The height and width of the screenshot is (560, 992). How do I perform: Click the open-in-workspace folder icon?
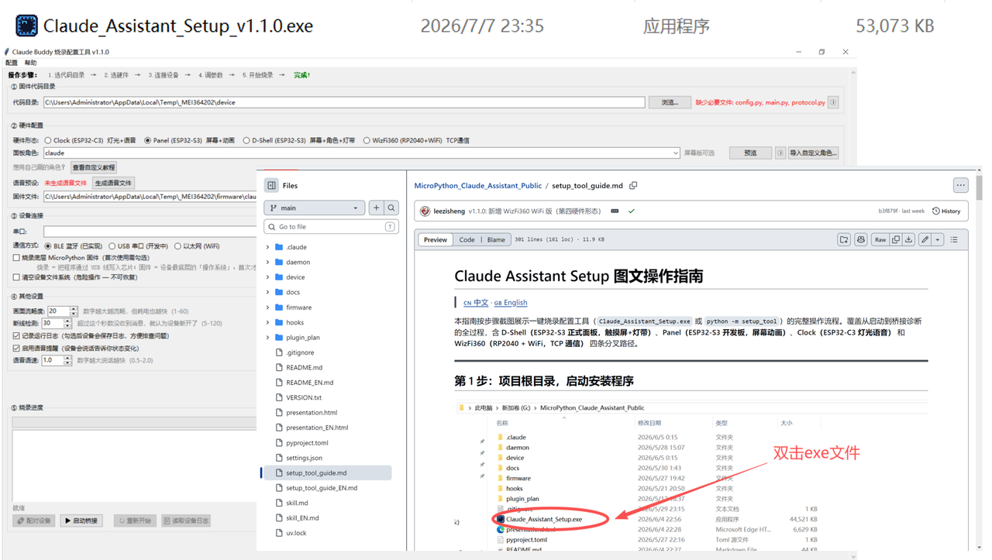tap(844, 240)
